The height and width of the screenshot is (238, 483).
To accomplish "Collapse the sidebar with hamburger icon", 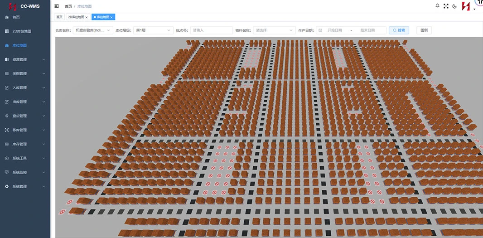I will click(x=57, y=6).
